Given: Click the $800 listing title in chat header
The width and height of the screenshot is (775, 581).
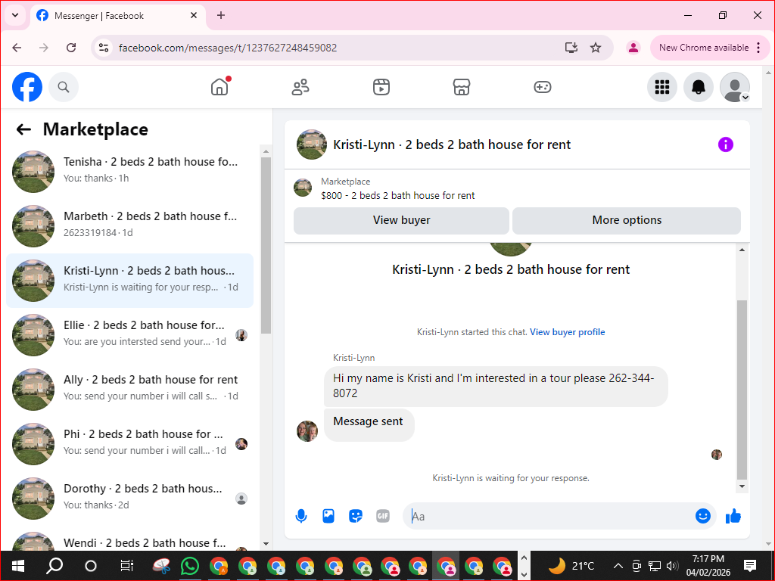Looking at the screenshot, I should [398, 196].
